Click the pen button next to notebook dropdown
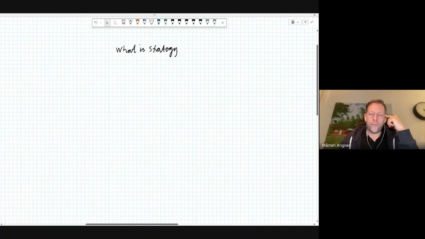 pos(305,22)
